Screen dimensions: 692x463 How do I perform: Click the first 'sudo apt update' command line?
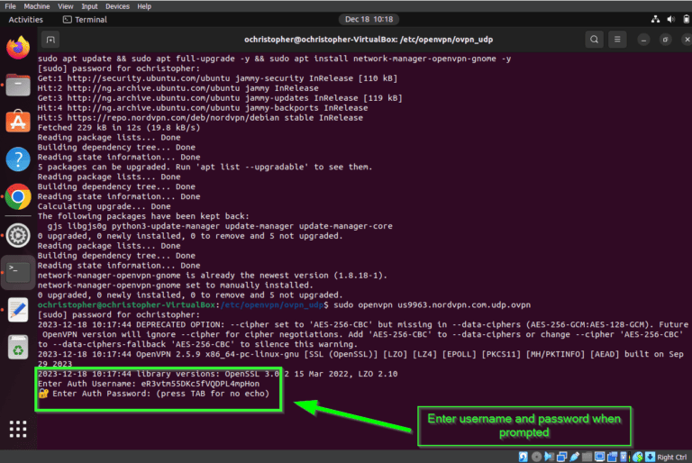click(275, 59)
